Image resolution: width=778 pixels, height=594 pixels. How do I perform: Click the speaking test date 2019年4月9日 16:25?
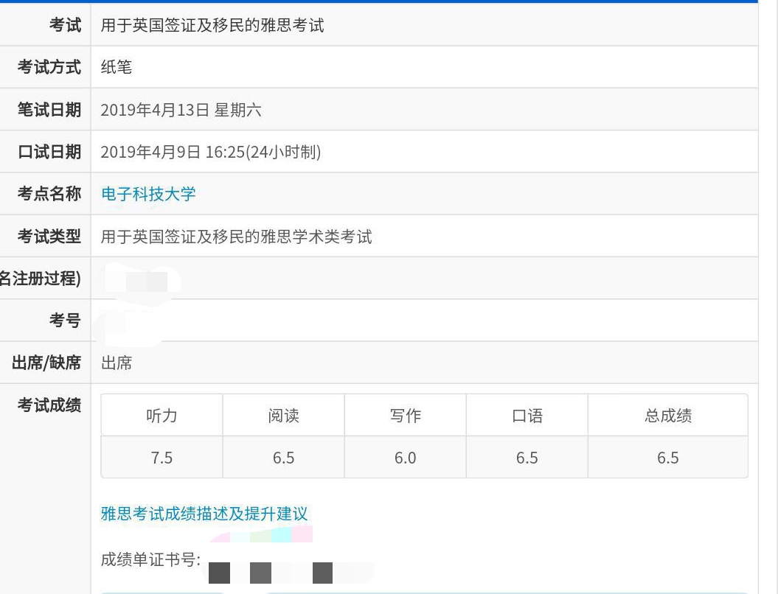210,152
